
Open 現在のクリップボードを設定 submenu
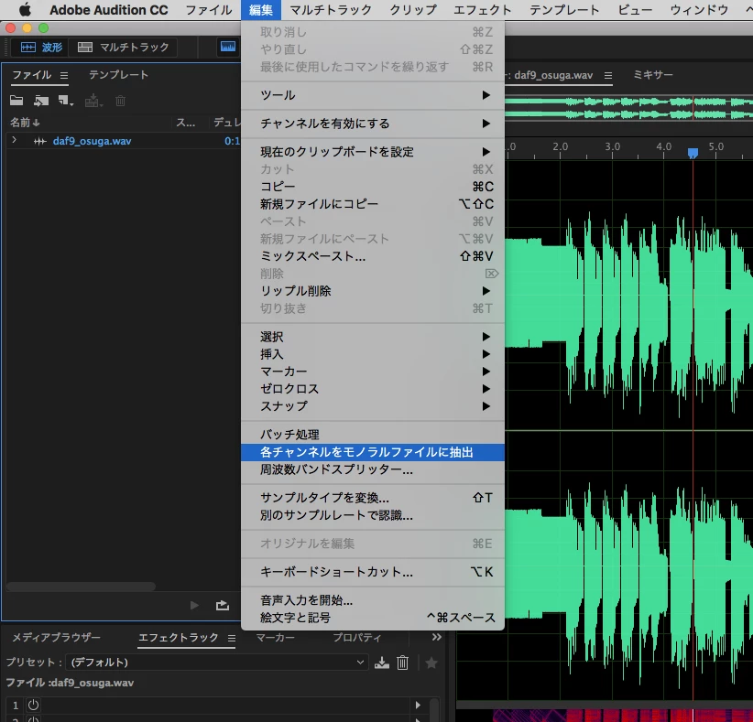pos(373,152)
